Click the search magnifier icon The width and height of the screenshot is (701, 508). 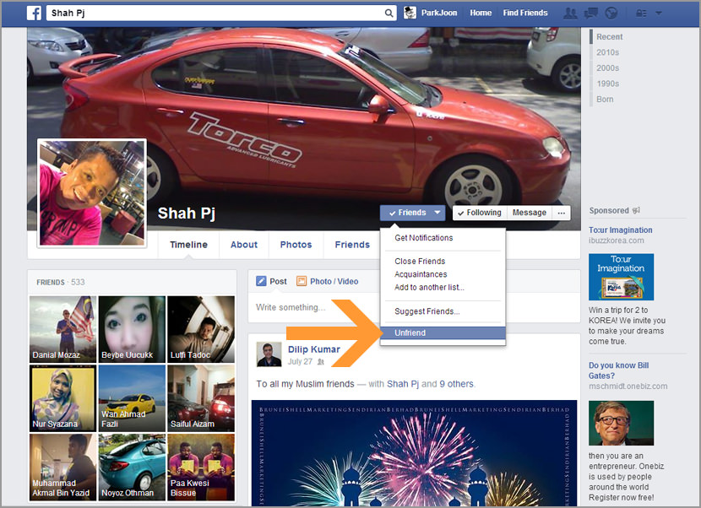(x=389, y=13)
